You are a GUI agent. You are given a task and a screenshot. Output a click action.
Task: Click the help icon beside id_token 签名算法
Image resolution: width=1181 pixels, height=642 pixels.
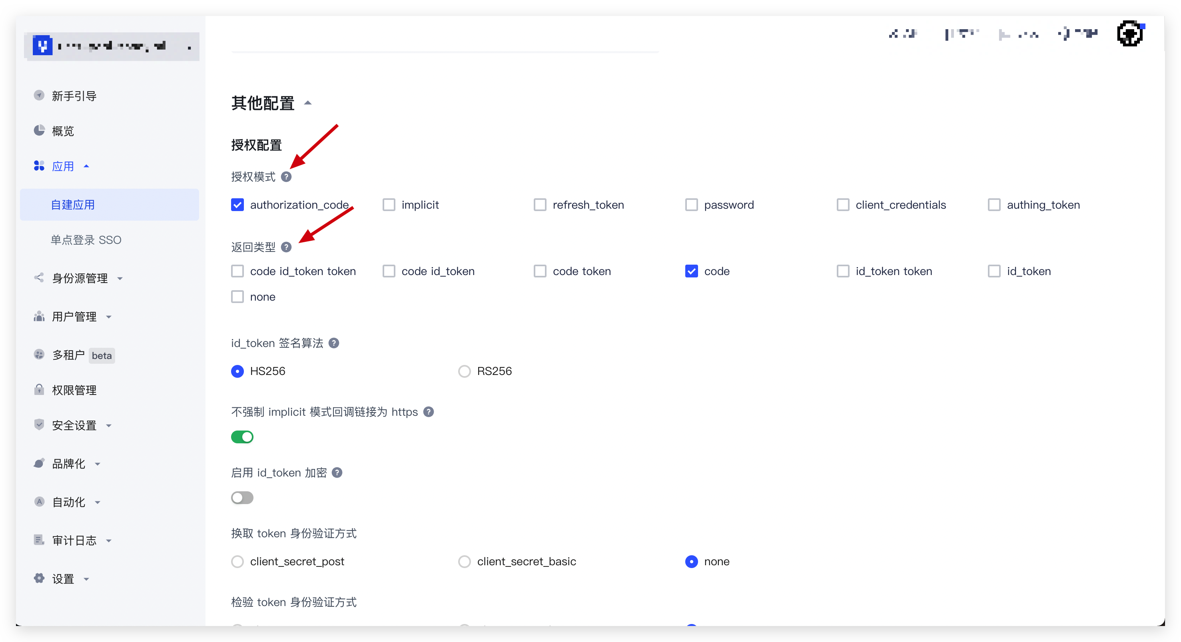(x=334, y=343)
